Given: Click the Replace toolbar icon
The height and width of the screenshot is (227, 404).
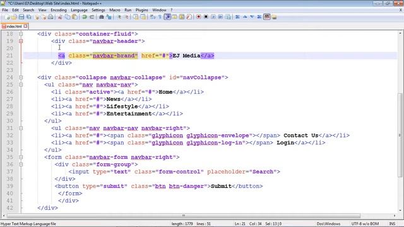Looking at the screenshot, I should pyautogui.click(x=109, y=17).
